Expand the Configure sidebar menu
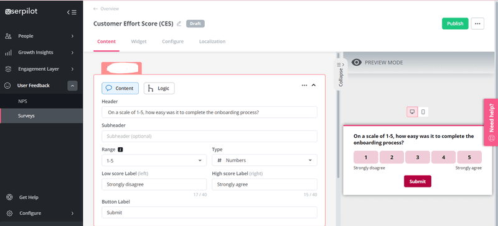The image size is (498, 226). click(72, 214)
